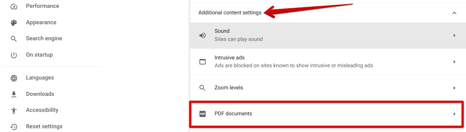
Task: Click the Downloads arrow icon
Action: click(x=14, y=94)
